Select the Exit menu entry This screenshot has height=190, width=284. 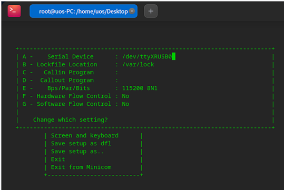[58, 159]
